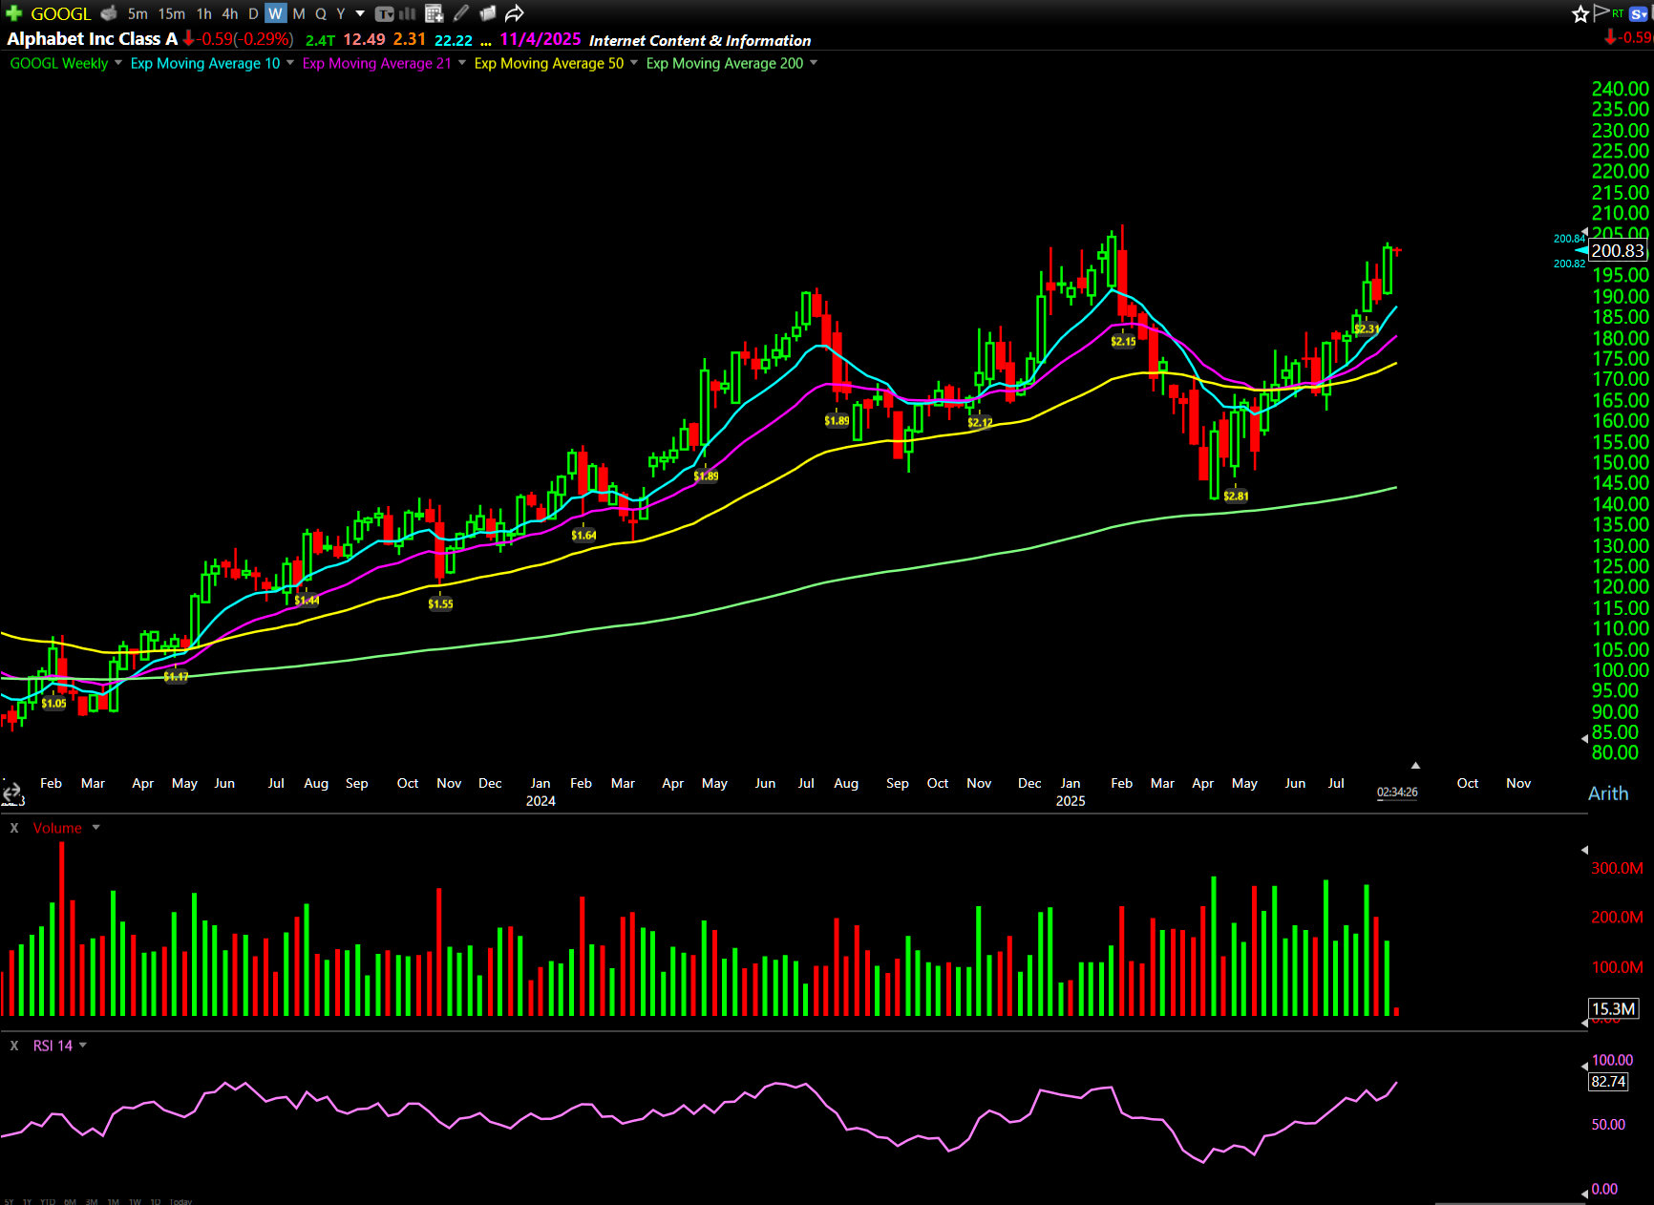Switch to Arith scale toggle
Viewport: 1654px width, 1205px height.
coord(1608,793)
